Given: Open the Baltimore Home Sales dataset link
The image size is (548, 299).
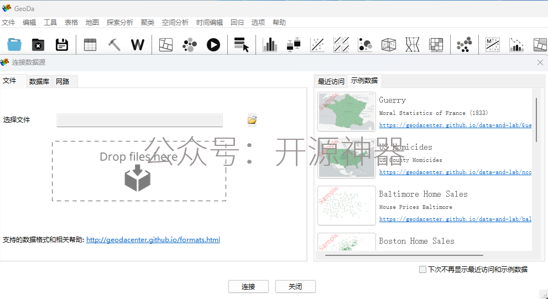Looking at the screenshot, I should click(455, 219).
